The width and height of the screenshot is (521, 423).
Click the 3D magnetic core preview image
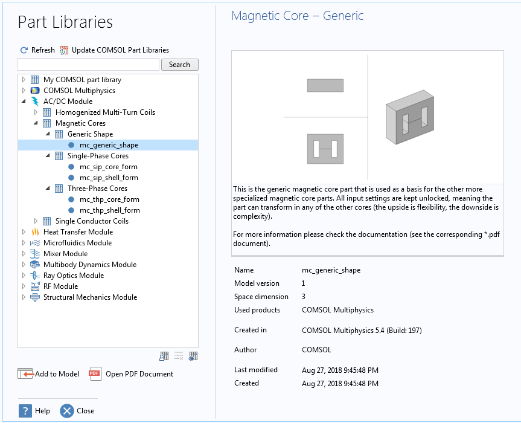coord(410,117)
